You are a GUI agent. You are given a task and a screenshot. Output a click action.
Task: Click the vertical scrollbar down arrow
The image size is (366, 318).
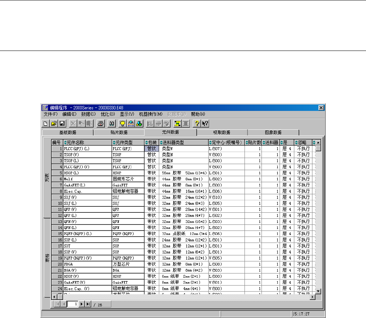(x=318, y=291)
